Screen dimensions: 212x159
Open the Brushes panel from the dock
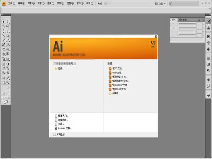[208, 43]
